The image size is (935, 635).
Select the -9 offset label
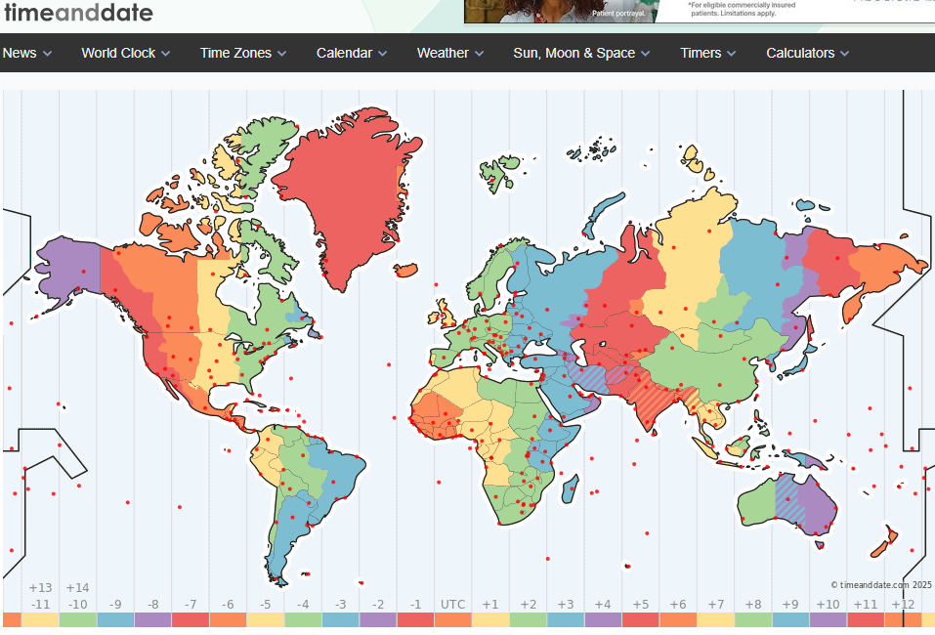[x=115, y=604]
